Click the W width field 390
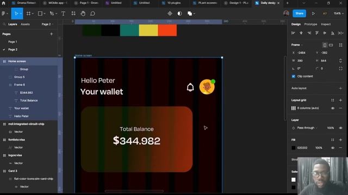The image size is (348, 195). tap(302, 61)
